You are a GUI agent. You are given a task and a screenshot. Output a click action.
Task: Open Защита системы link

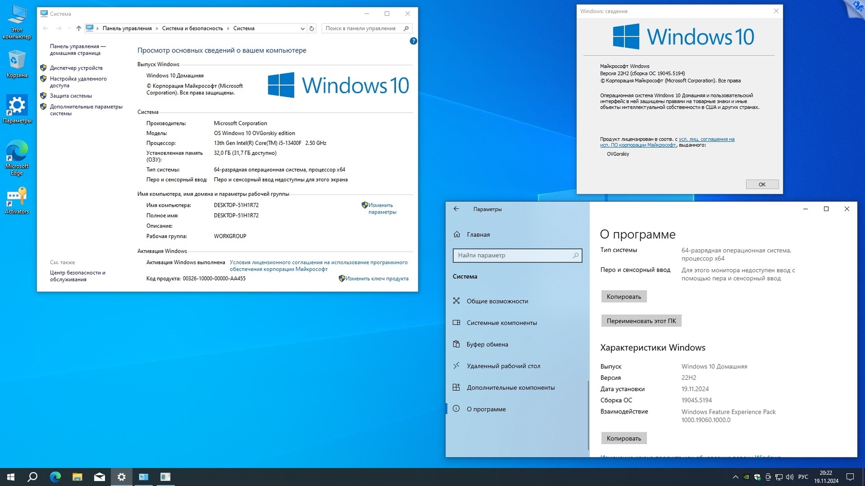pyautogui.click(x=71, y=96)
